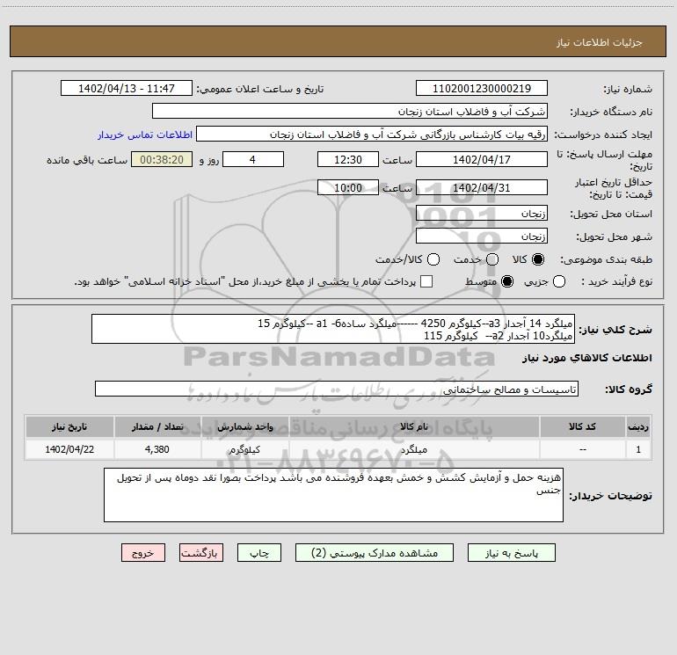The image size is (677, 655).
Task: Click the announcement date field 1402/04/13 - 11:47
Action: [x=126, y=88]
